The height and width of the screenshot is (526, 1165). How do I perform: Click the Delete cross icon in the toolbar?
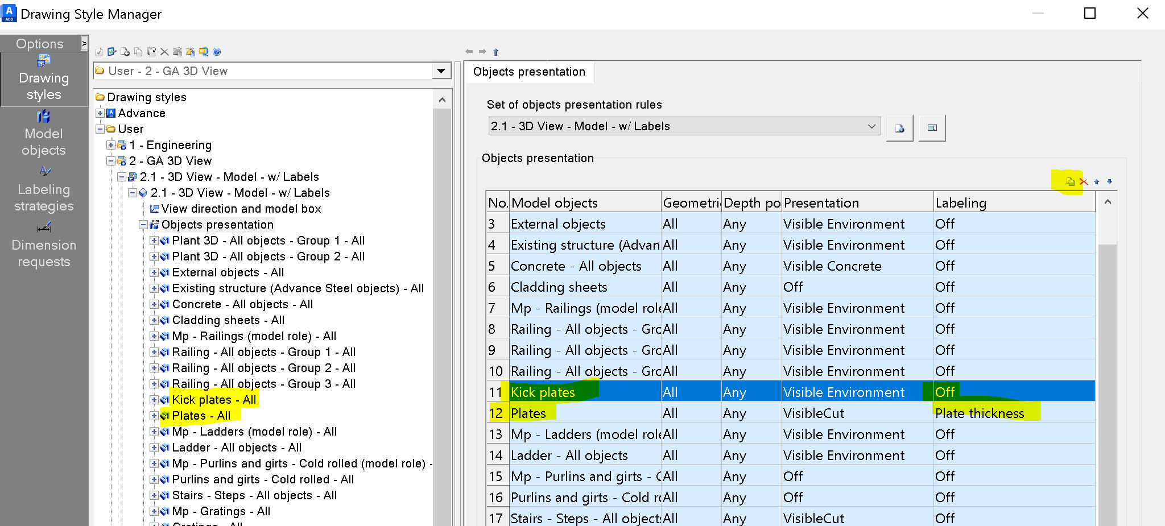point(165,52)
